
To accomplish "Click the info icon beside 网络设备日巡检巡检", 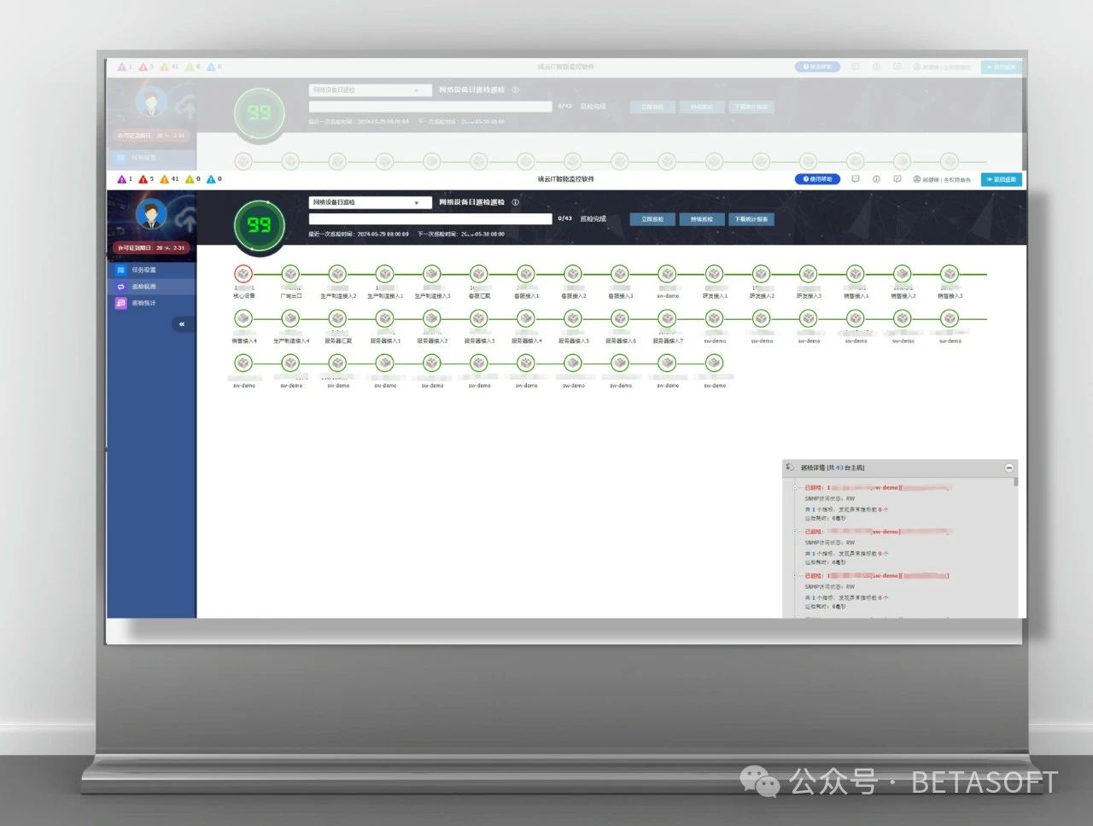I will pos(515,202).
